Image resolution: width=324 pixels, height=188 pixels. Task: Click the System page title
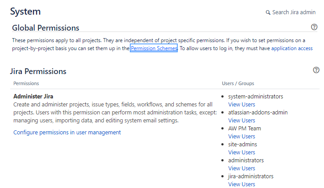25,12
